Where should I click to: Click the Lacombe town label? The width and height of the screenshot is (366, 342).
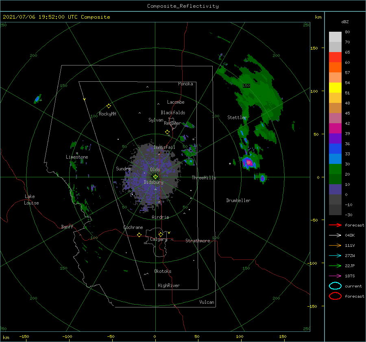point(176,102)
